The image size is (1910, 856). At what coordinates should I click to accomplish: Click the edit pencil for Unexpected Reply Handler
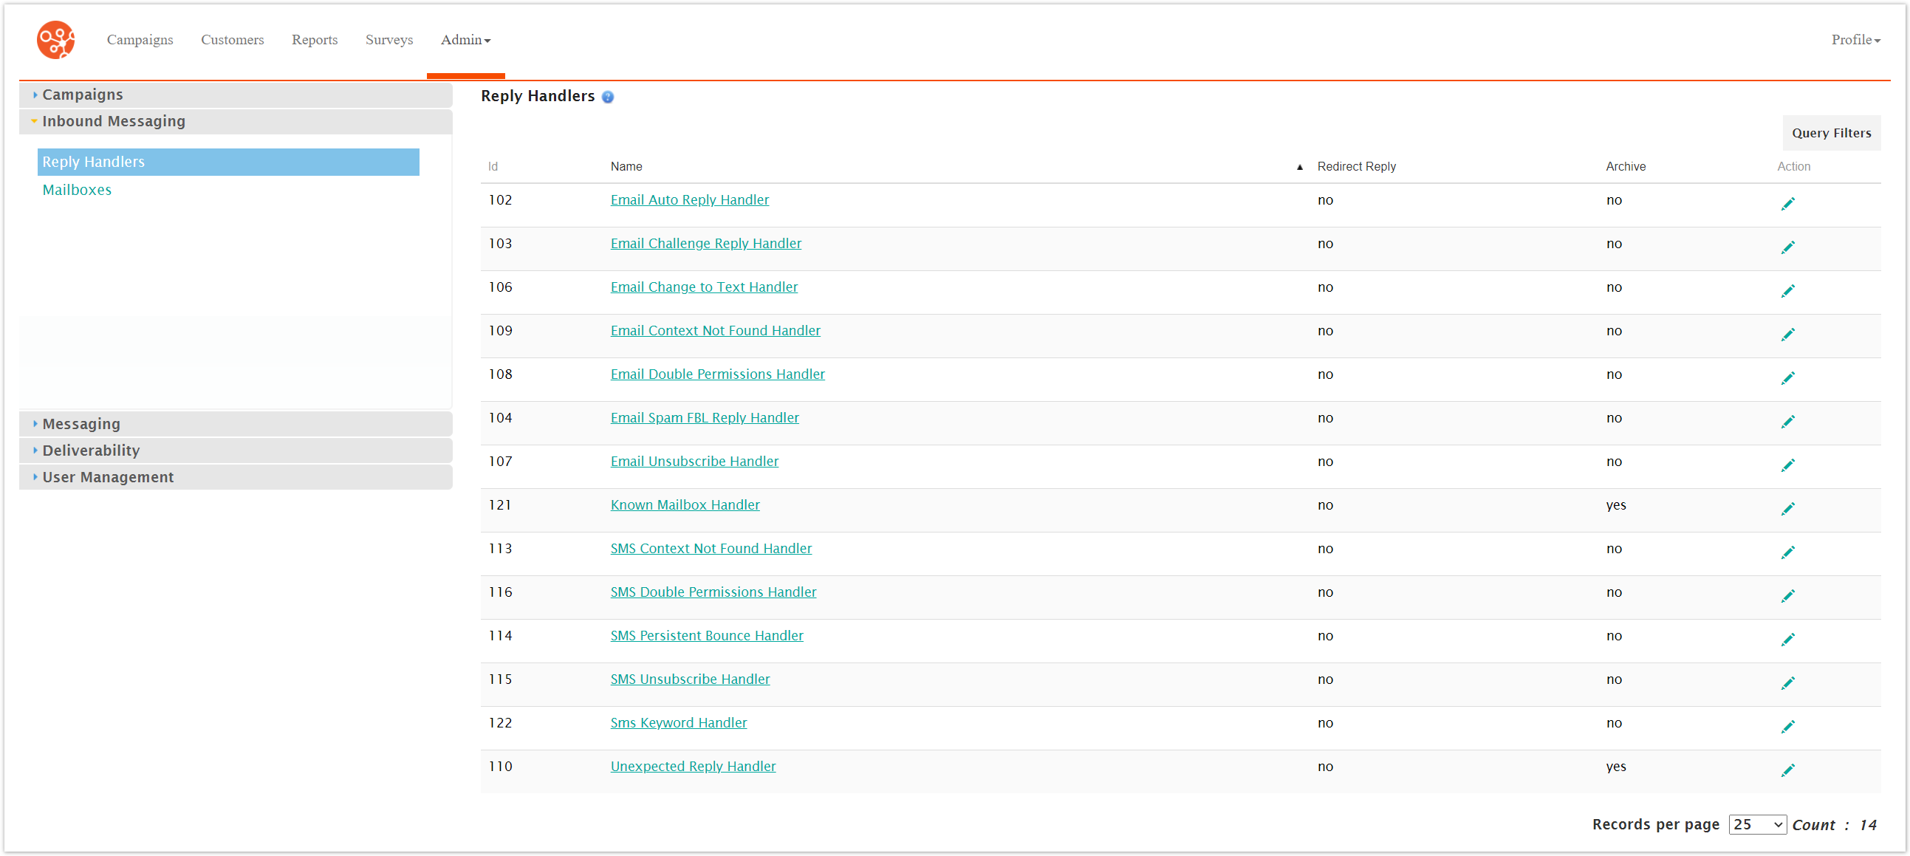[1789, 770]
